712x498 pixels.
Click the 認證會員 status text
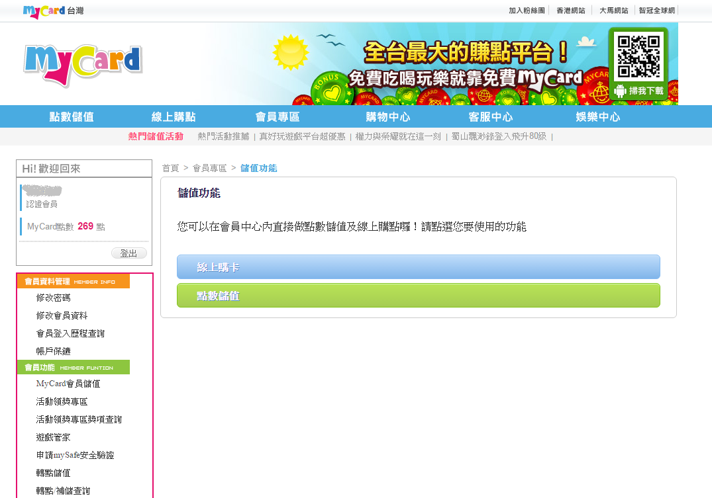click(x=42, y=204)
